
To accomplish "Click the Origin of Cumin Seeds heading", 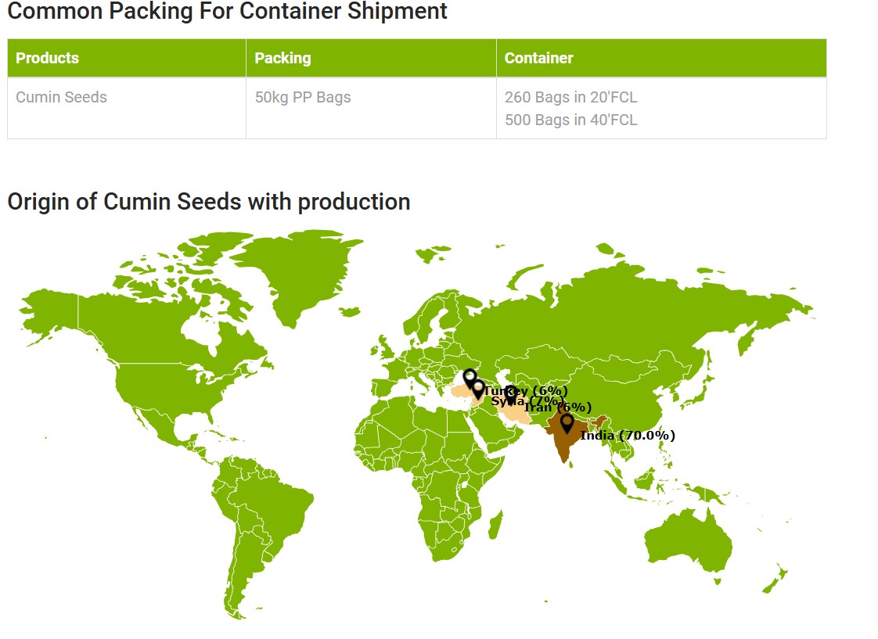I will click(x=208, y=202).
